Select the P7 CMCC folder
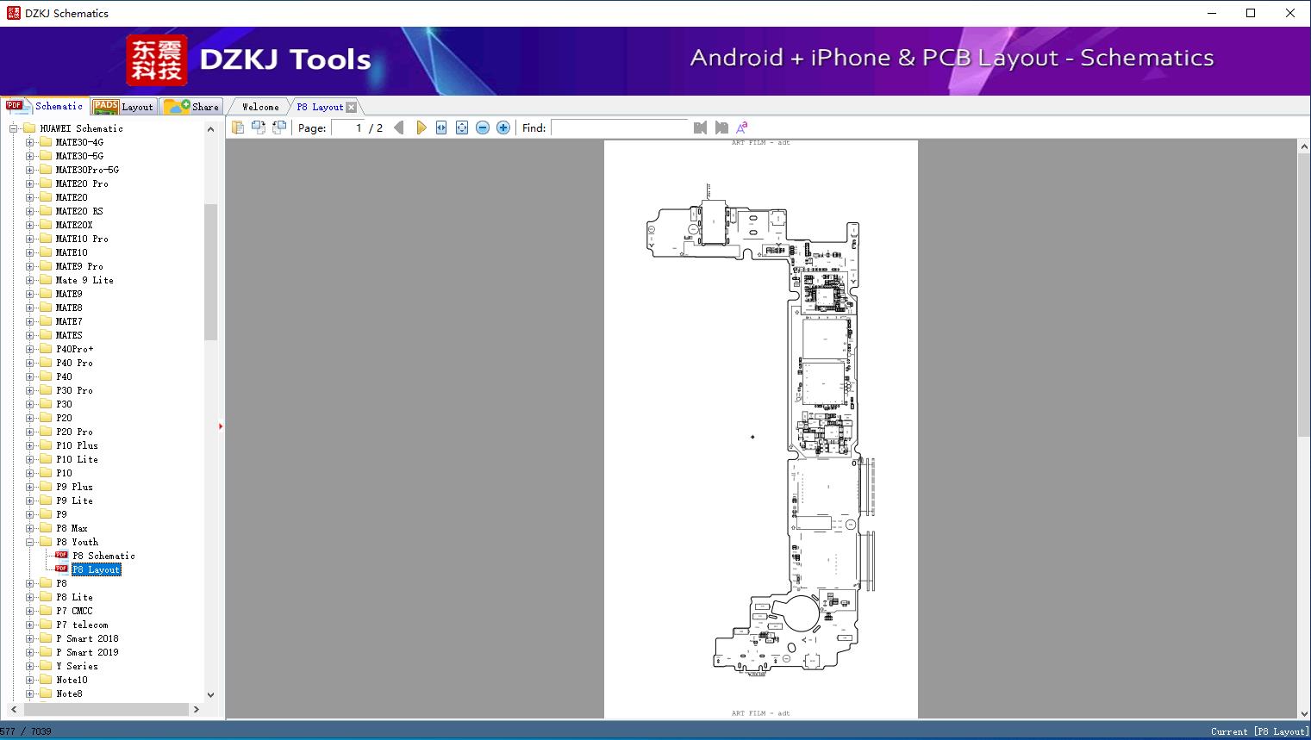This screenshot has width=1311, height=740. coord(75,611)
